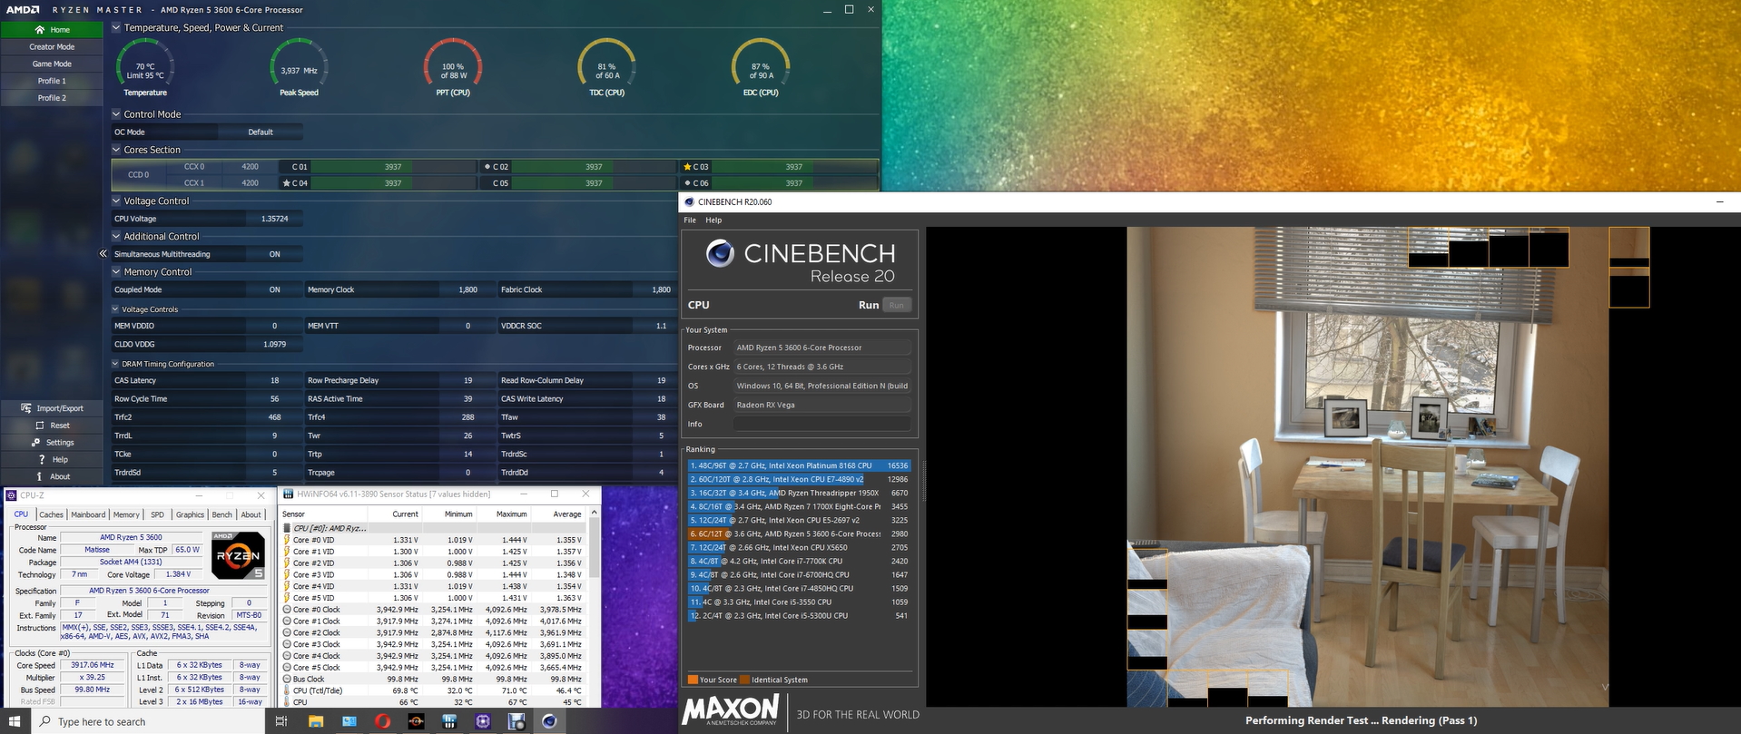Image resolution: width=1741 pixels, height=734 pixels.
Task: Click the Run label for Cinebench CPU test
Action: click(x=869, y=306)
